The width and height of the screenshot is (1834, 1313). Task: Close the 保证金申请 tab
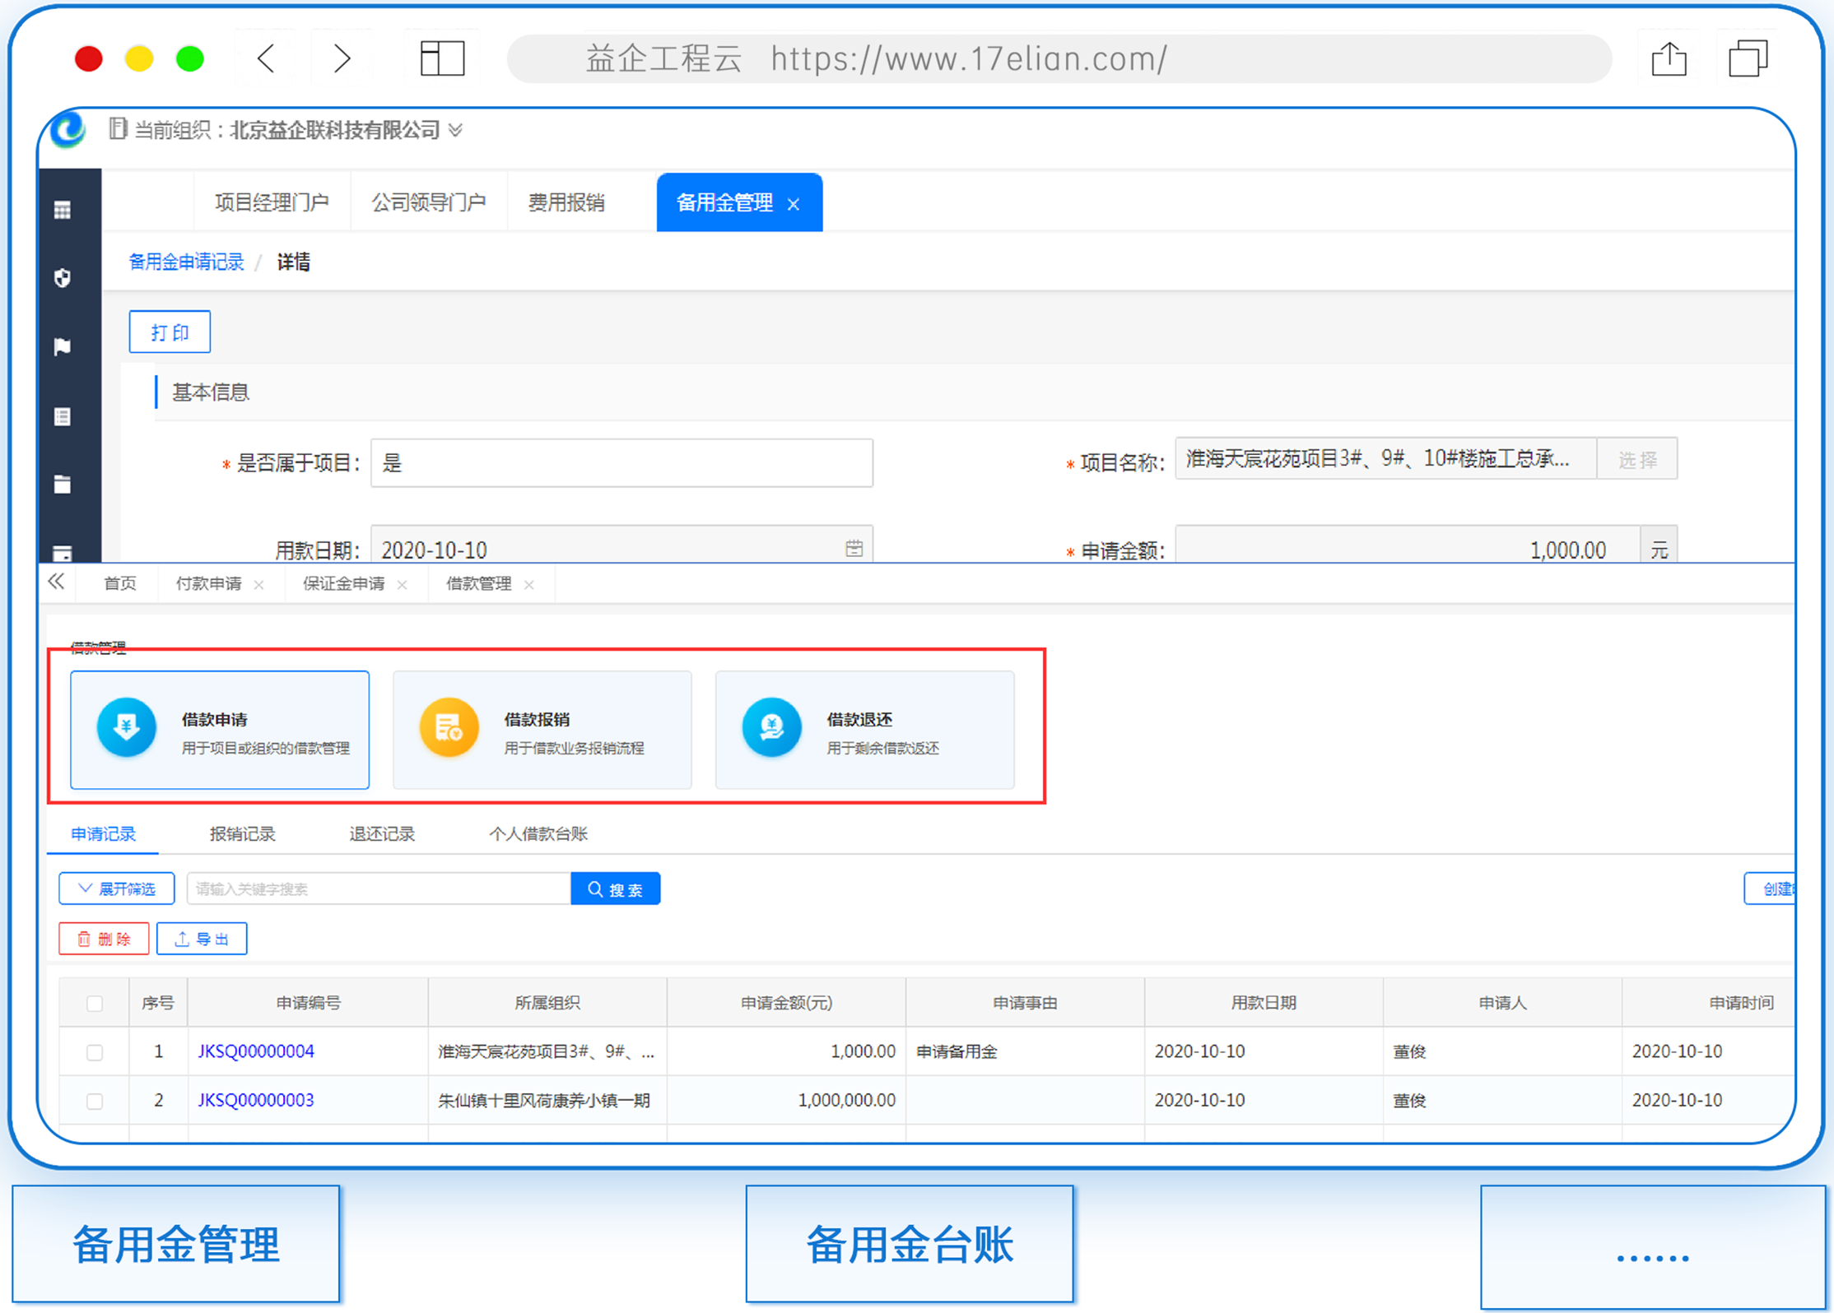(x=402, y=585)
